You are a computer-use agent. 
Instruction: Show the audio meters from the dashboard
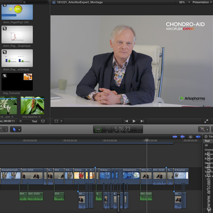(139, 130)
